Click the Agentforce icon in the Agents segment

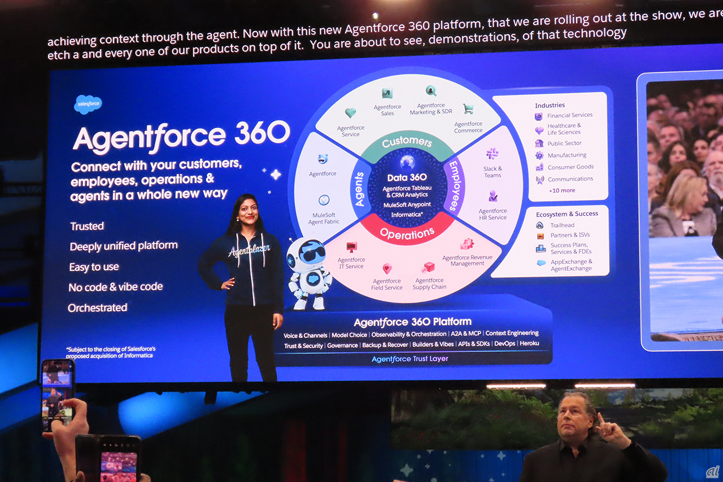[x=323, y=159]
